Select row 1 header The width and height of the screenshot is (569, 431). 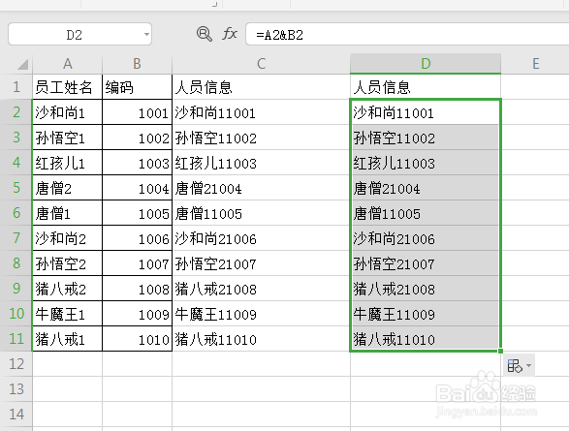(x=16, y=87)
